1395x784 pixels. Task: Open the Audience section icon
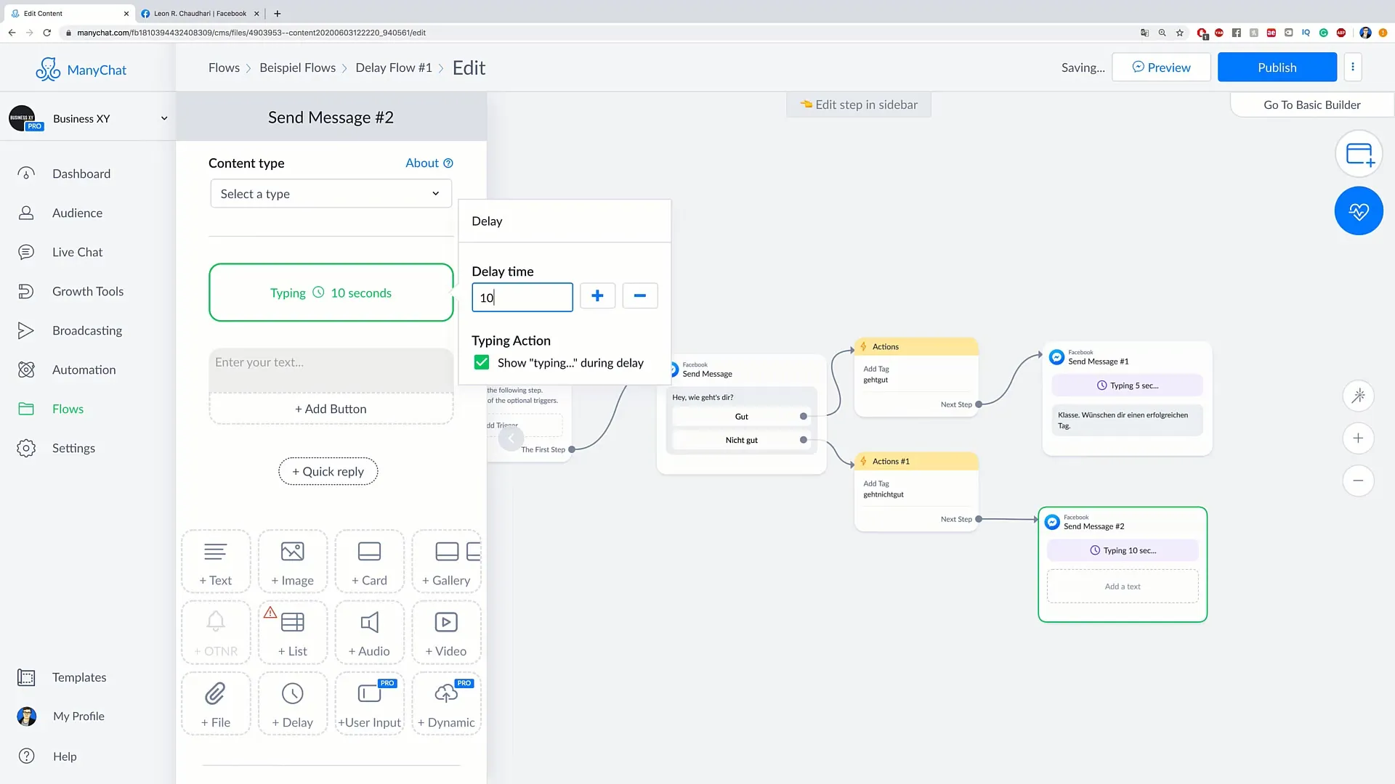click(26, 211)
